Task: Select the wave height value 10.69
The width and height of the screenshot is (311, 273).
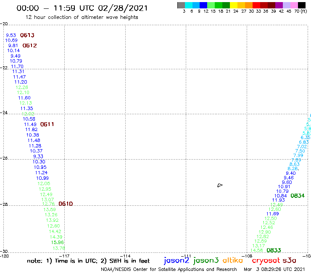Action: [x=11, y=40]
